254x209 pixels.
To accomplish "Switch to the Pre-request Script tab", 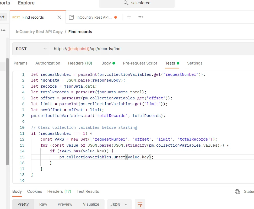I will (140, 63).
